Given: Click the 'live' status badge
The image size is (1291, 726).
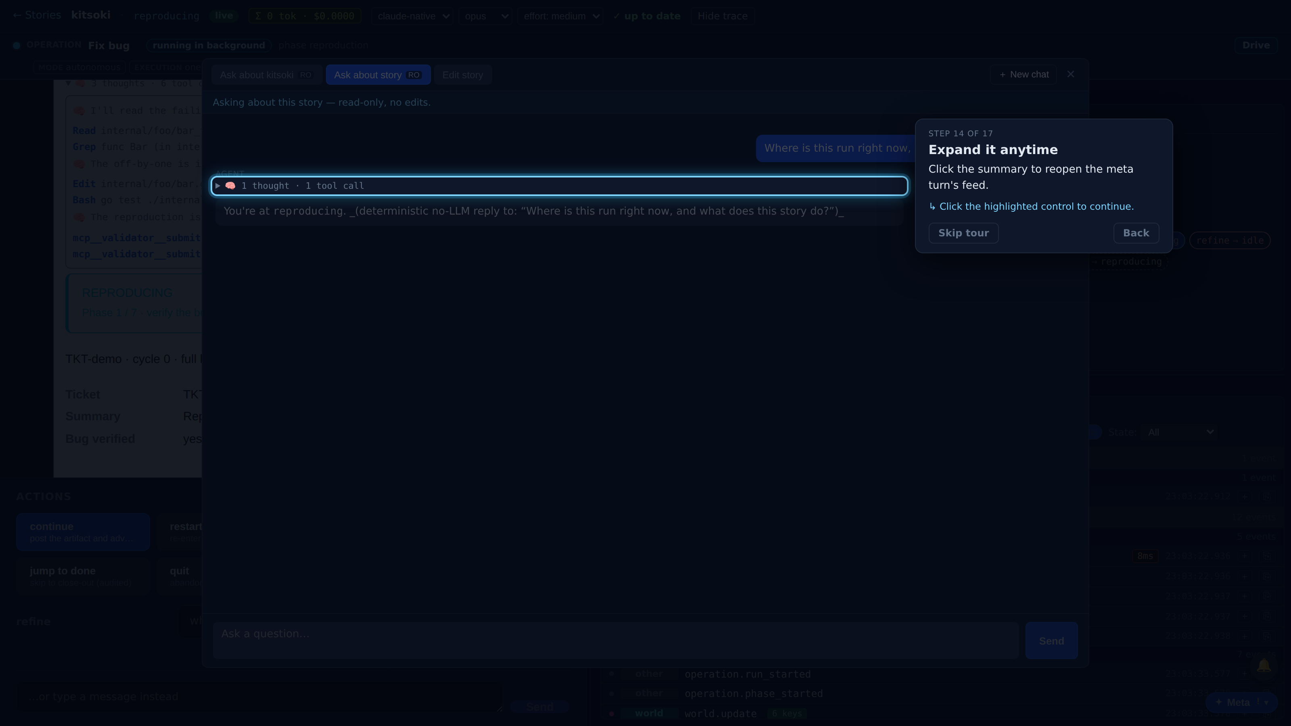Looking at the screenshot, I should pos(224,16).
